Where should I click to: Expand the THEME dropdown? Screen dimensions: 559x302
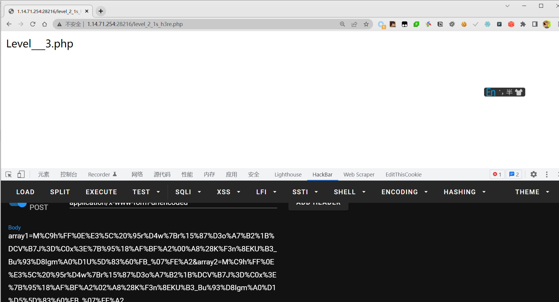[x=531, y=192]
